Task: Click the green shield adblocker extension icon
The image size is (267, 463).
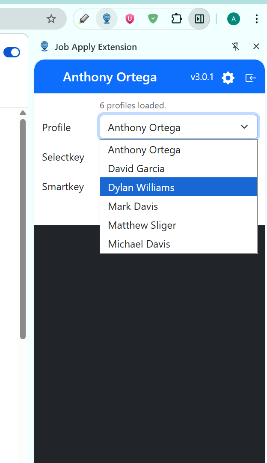Action: click(153, 18)
